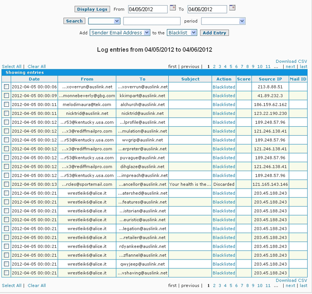
Task: Click the From date input field
Action: coord(147,9)
